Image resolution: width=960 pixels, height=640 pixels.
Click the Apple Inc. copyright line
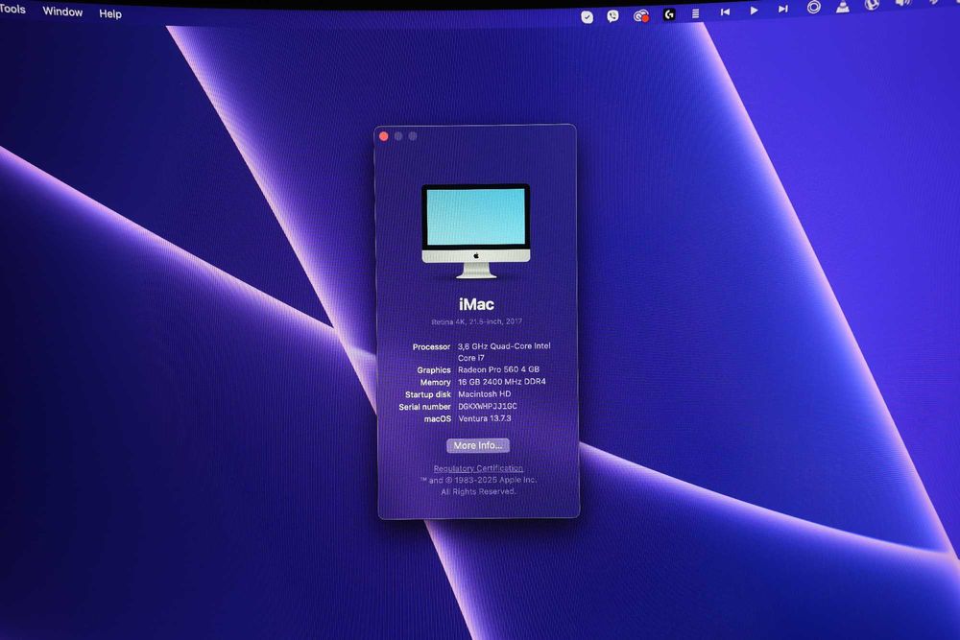[478, 481]
